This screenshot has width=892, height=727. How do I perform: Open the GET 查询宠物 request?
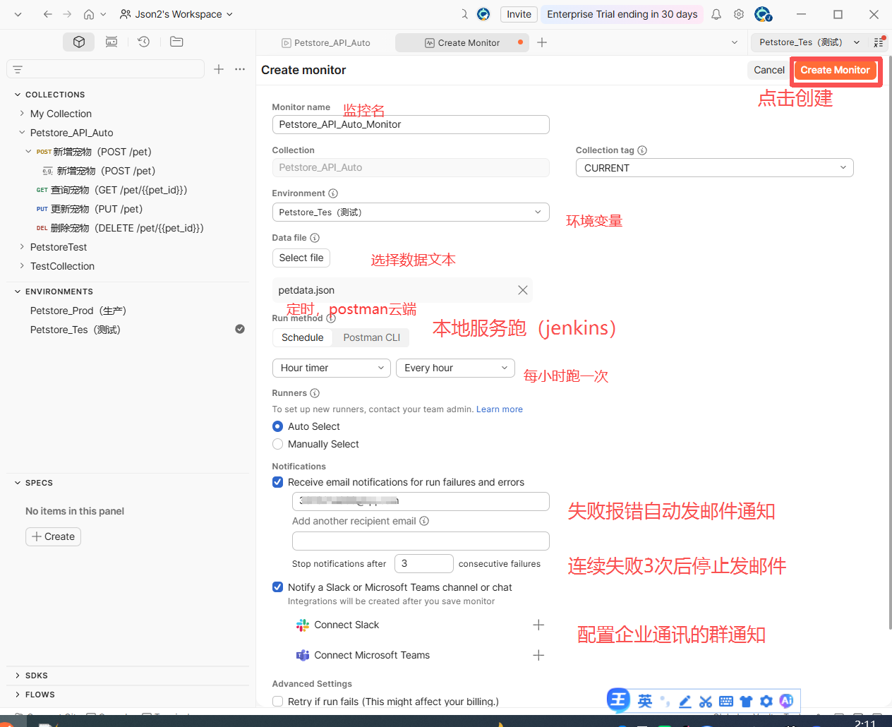(119, 190)
